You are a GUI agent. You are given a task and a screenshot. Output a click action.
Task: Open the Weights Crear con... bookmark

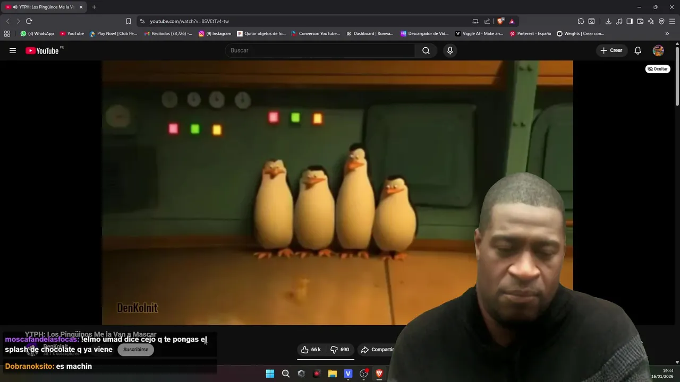pos(581,33)
